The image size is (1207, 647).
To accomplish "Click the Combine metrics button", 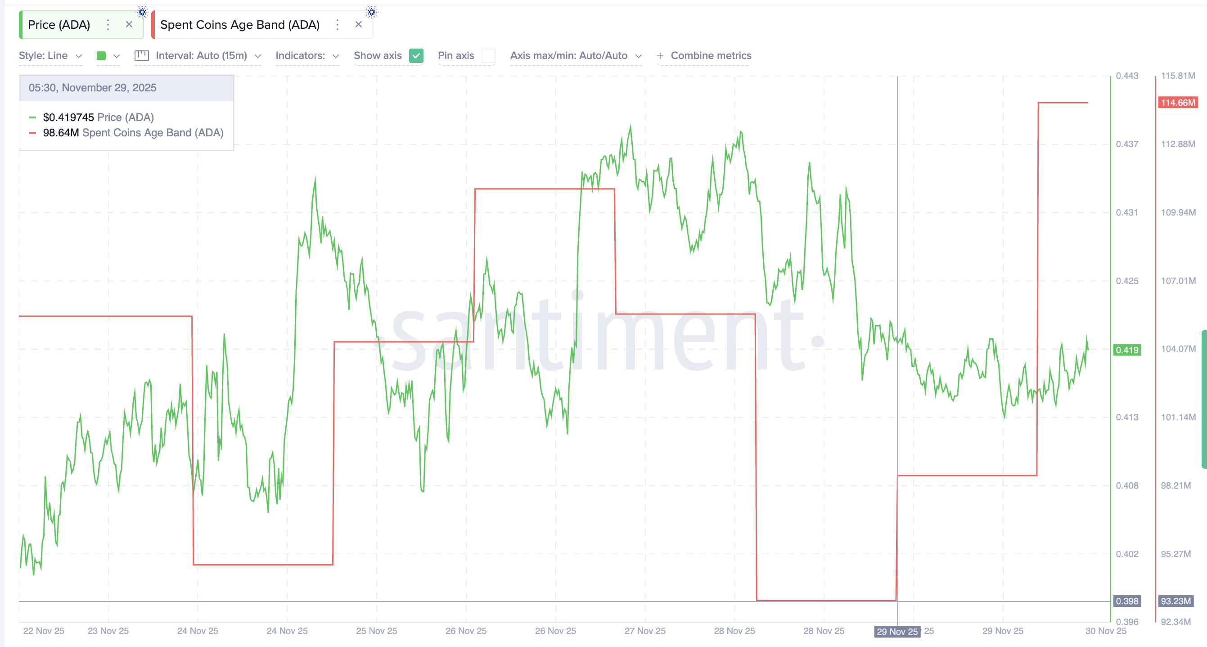I will (x=711, y=55).
